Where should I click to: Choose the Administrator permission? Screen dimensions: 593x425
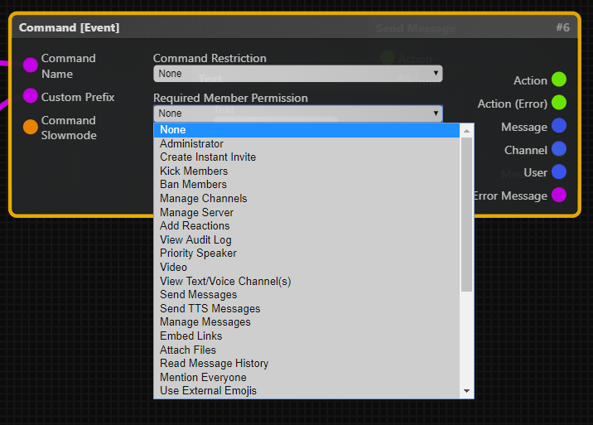point(306,144)
